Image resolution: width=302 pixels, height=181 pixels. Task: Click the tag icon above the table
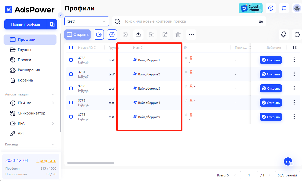[x=284, y=35]
